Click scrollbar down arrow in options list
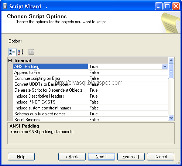This screenshot has width=182, height=166. click(x=171, y=118)
